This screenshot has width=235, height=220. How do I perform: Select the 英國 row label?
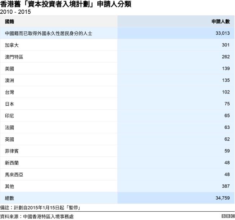click(10, 139)
